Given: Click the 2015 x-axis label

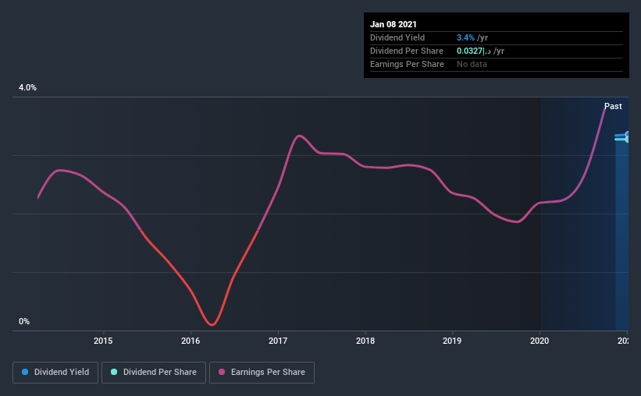Looking at the screenshot, I should (x=103, y=341).
